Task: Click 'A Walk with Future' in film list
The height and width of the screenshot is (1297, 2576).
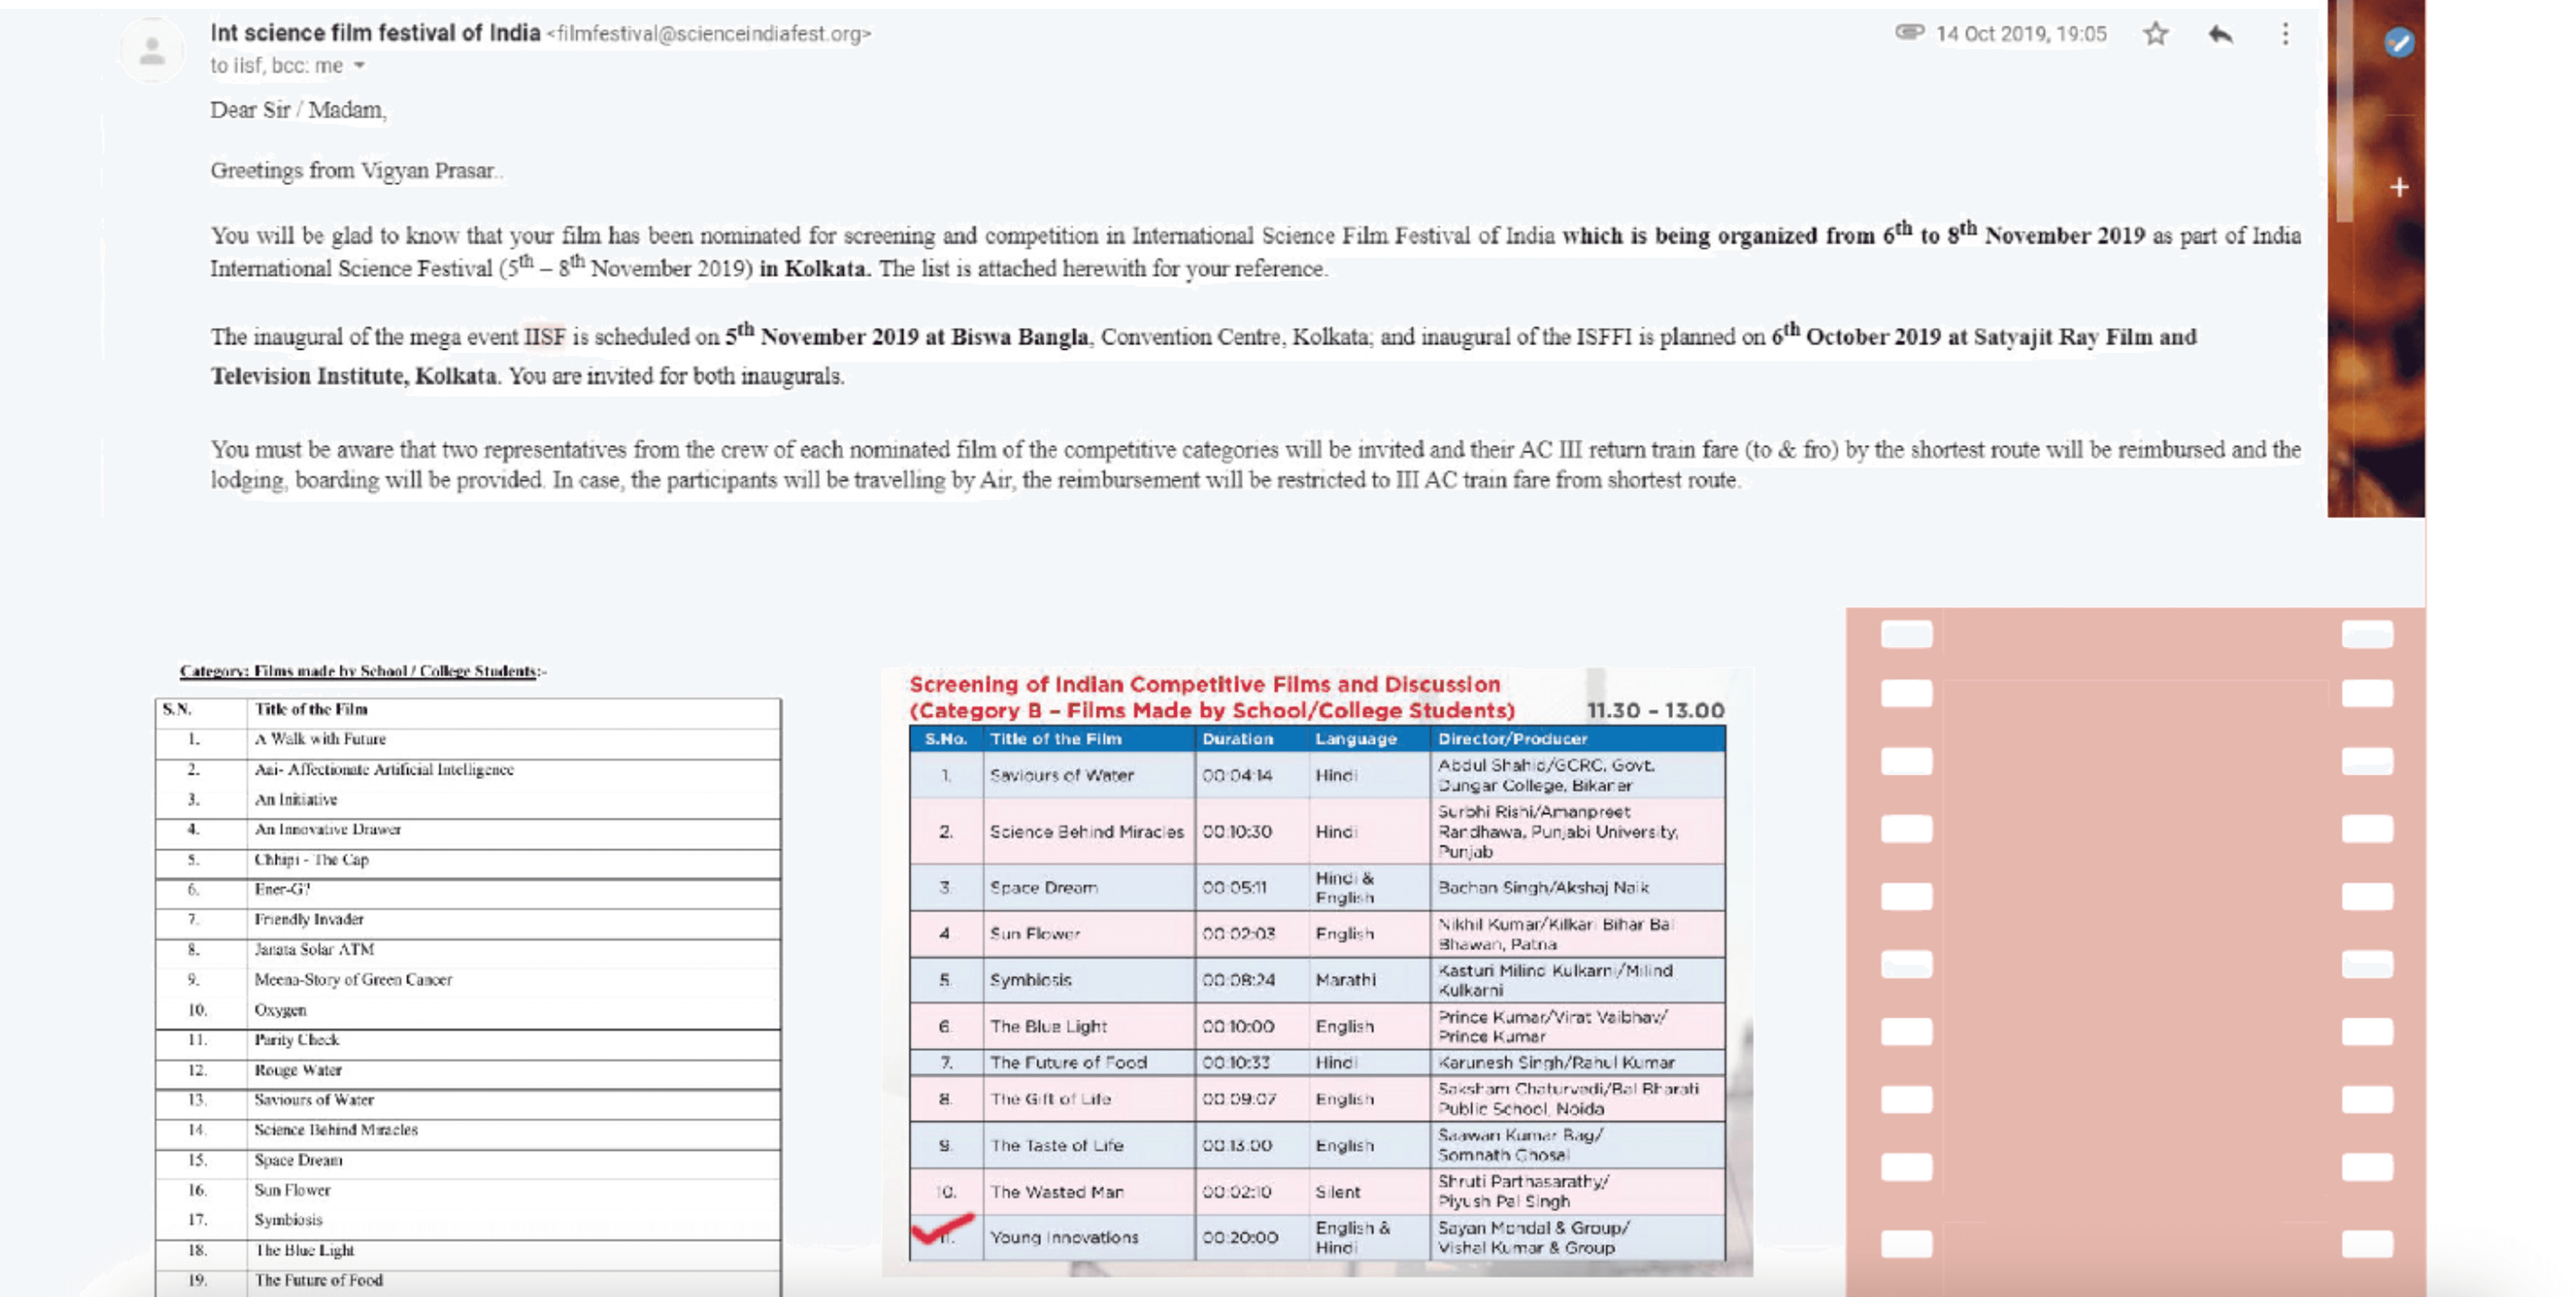Action: [x=320, y=739]
